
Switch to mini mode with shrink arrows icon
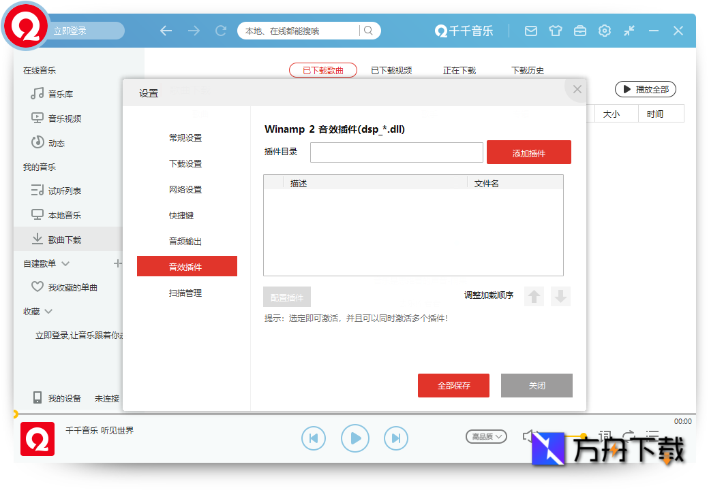629,31
